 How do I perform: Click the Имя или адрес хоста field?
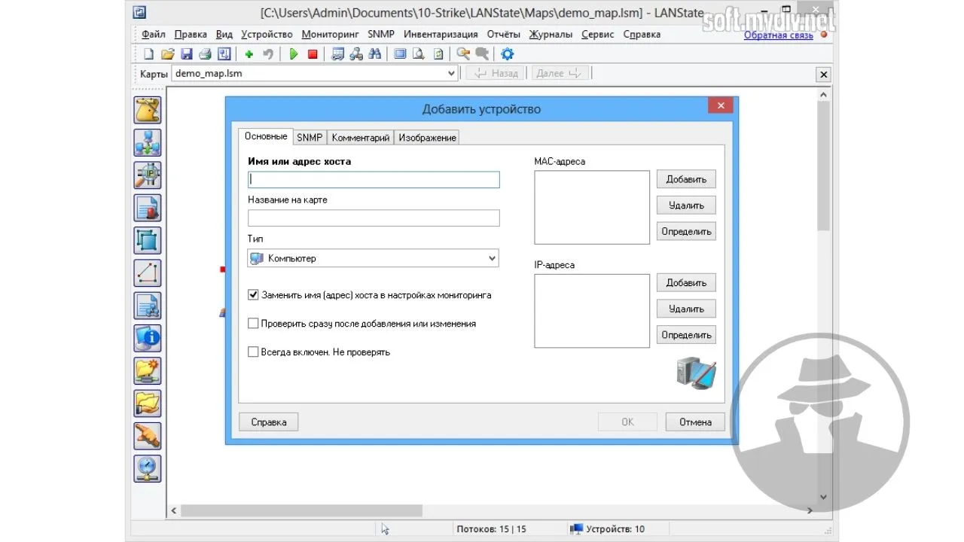[x=374, y=180]
